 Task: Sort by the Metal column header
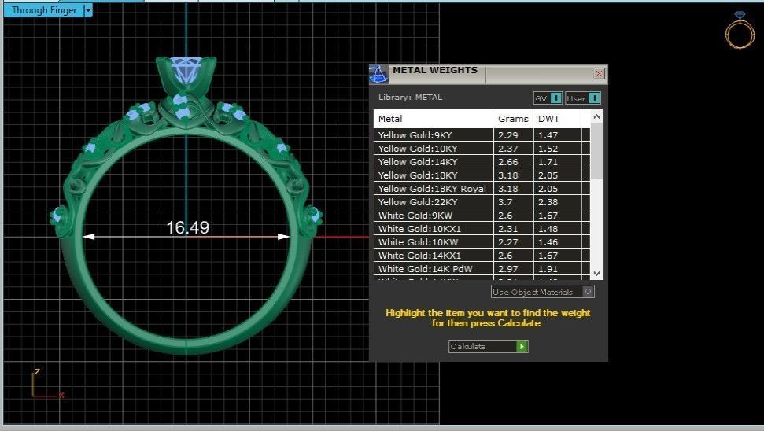[434, 119]
